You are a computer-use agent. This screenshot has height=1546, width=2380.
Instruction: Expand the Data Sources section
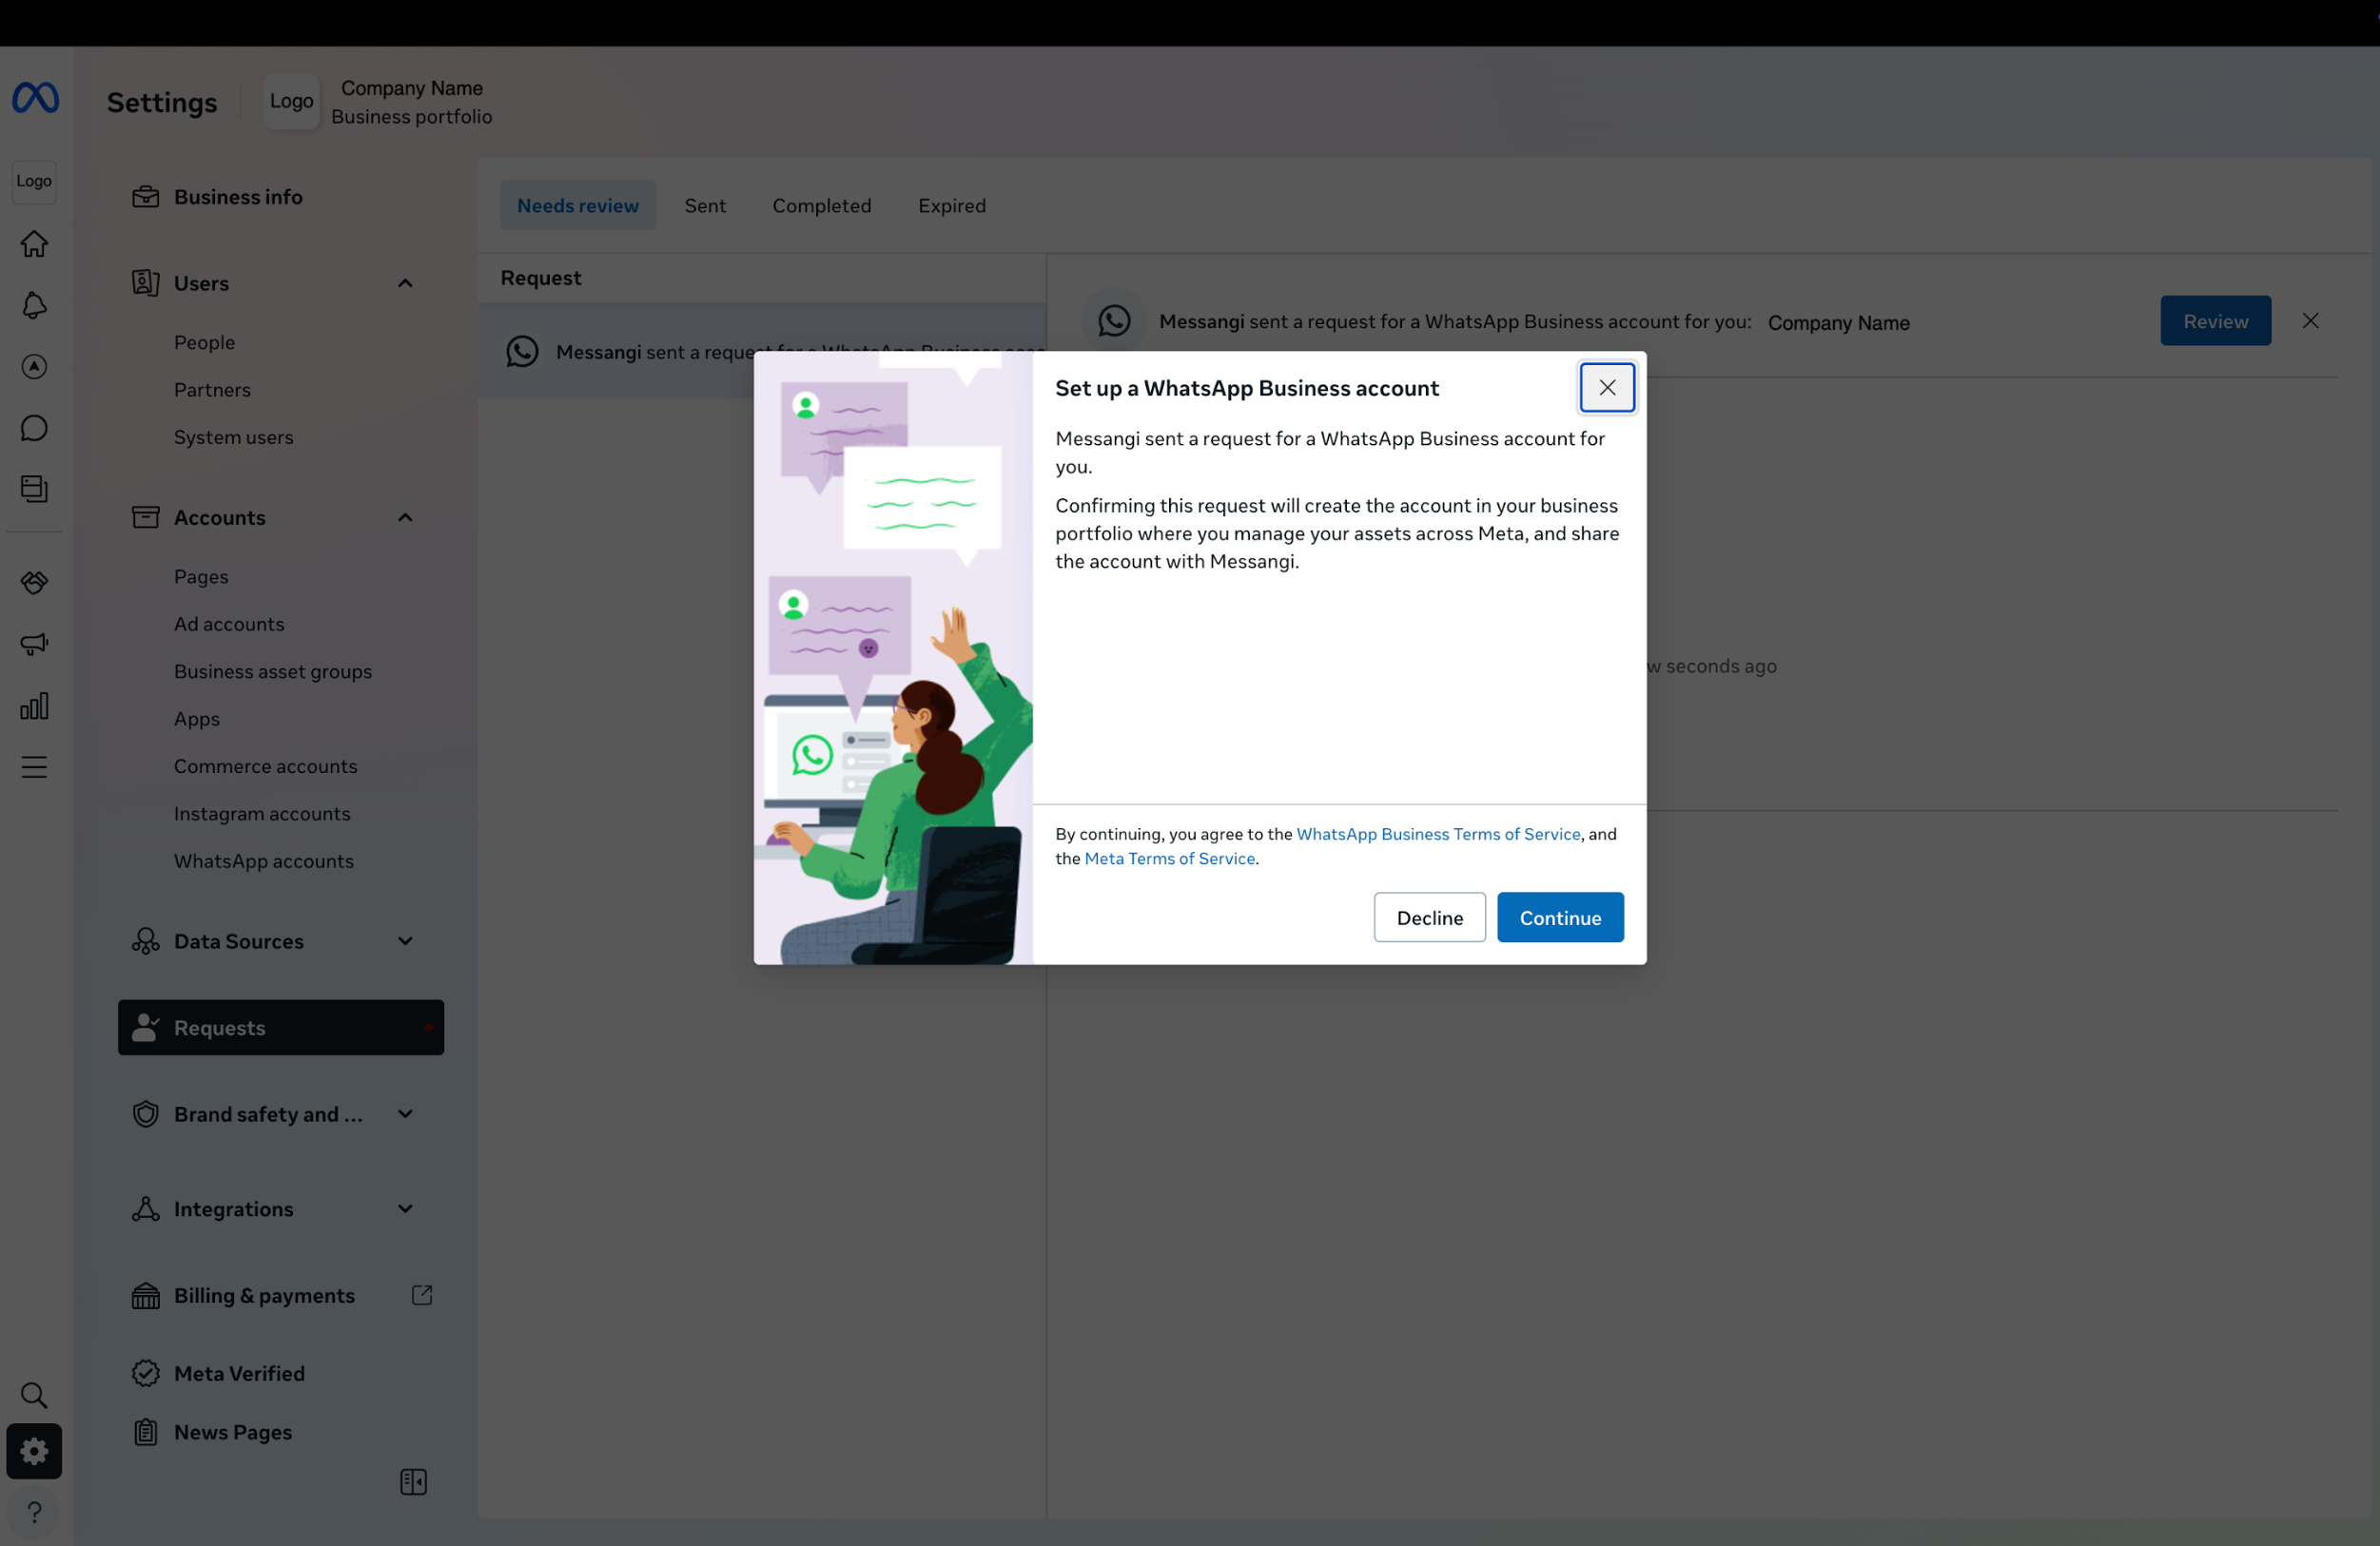pyautogui.click(x=405, y=941)
